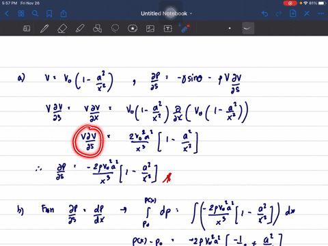The height and width of the screenshot is (246, 328).
Task: Choose the laser dot pointer style
Action: click(x=230, y=28)
